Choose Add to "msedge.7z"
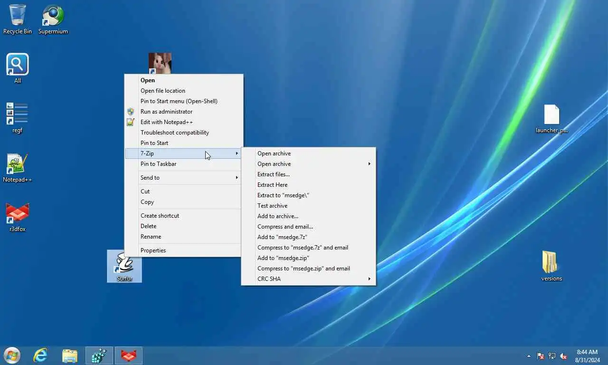The height and width of the screenshot is (365, 608). pos(308,237)
